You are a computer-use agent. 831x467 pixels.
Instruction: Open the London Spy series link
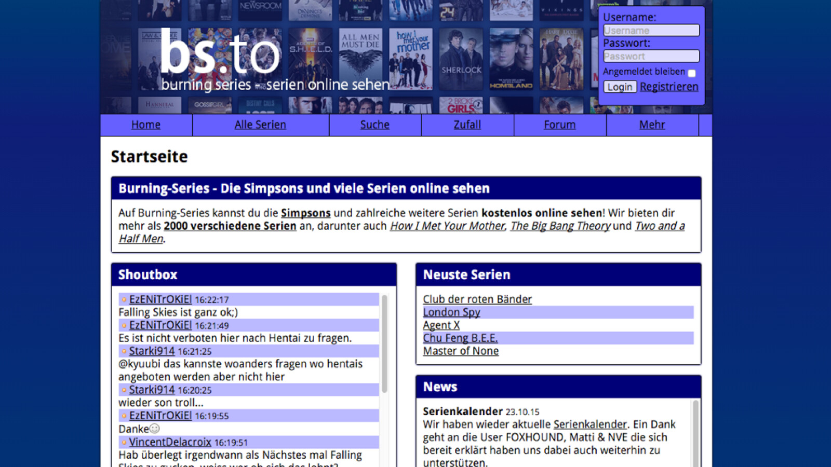click(451, 312)
